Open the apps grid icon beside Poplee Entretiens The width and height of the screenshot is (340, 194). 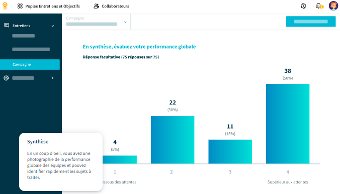click(x=20, y=6)
